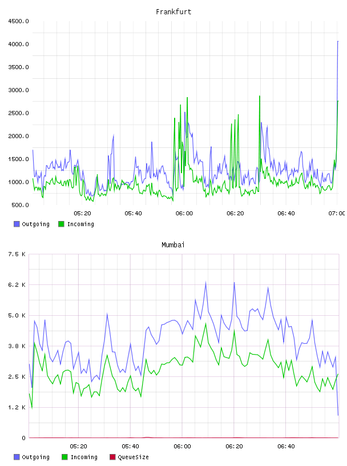Click the Frankfurt chart title
Screen dimensions: 347x466
coord(173,12)
